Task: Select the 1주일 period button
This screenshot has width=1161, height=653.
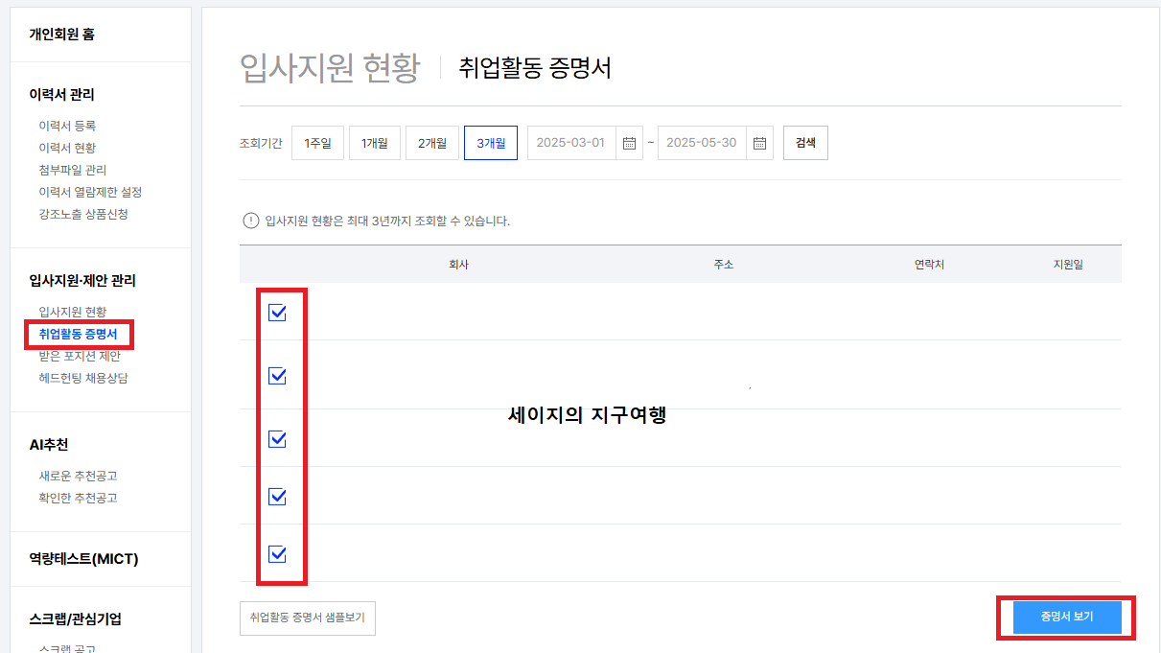Action: coord(317,143)
